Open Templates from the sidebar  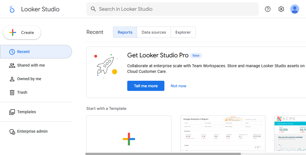[x=36, y=112]
